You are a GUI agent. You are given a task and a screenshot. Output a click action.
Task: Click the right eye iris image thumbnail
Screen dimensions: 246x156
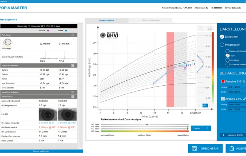click(x=48, y=114)
